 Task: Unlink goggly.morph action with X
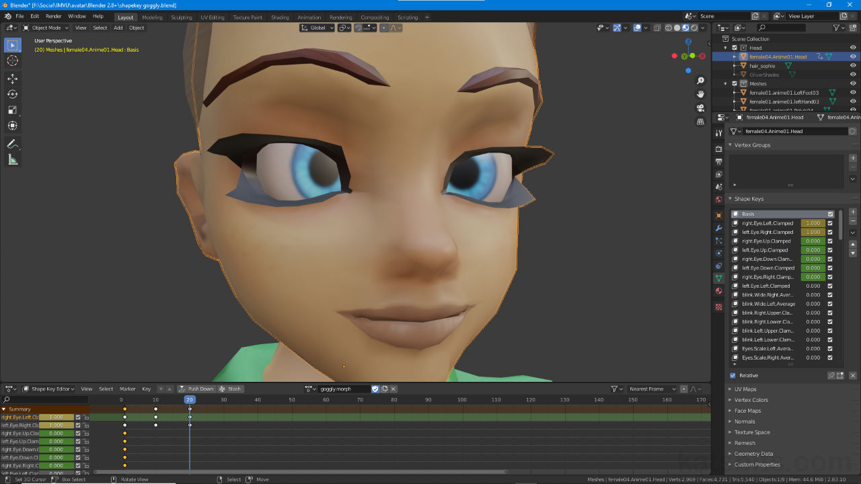[394, 389]
